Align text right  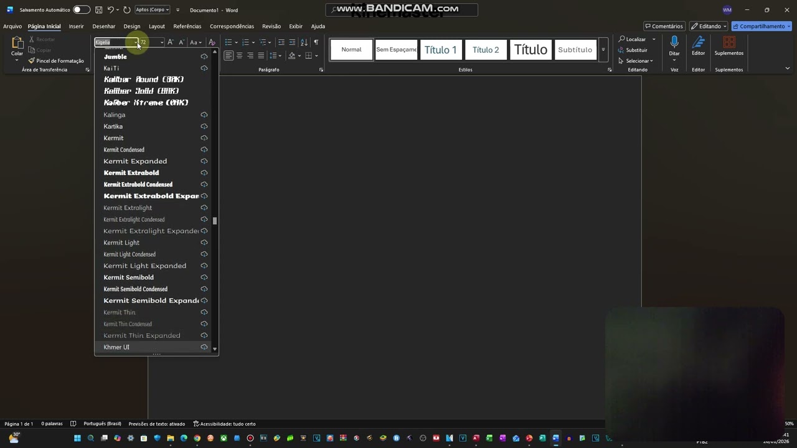click(250, 55)
